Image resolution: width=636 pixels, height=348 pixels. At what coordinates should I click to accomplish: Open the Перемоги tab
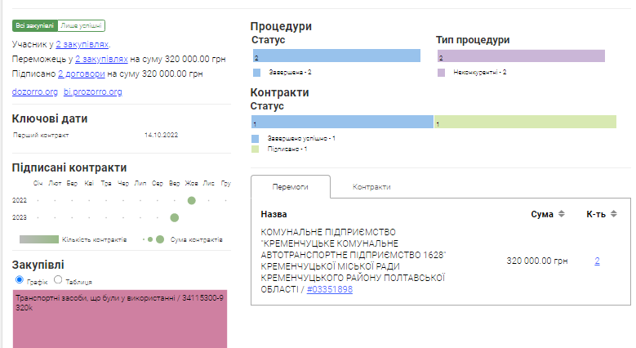pyautogui.click(x=290, y=187)
